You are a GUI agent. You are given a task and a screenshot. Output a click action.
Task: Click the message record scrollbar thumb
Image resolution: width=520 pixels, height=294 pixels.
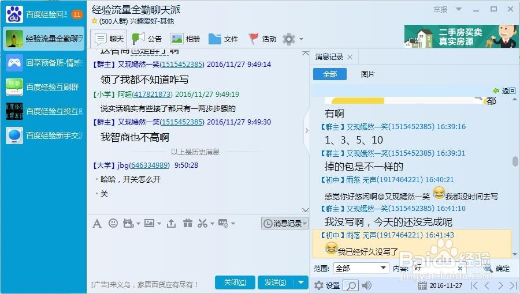point(515,161)
